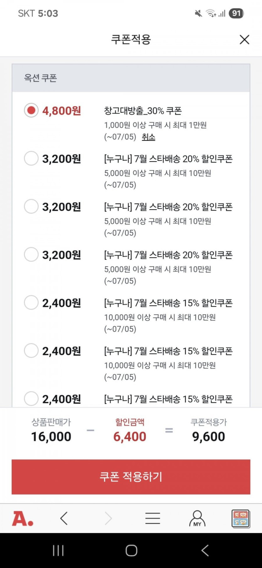Select the first 3,200원 20% coupon radio

point(31,158)
